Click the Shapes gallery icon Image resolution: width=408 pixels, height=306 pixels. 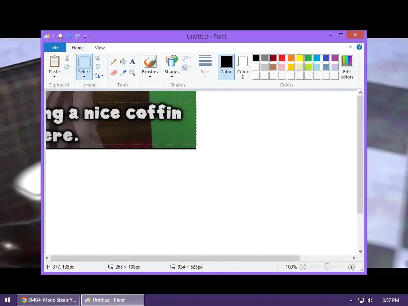(172, 61)
